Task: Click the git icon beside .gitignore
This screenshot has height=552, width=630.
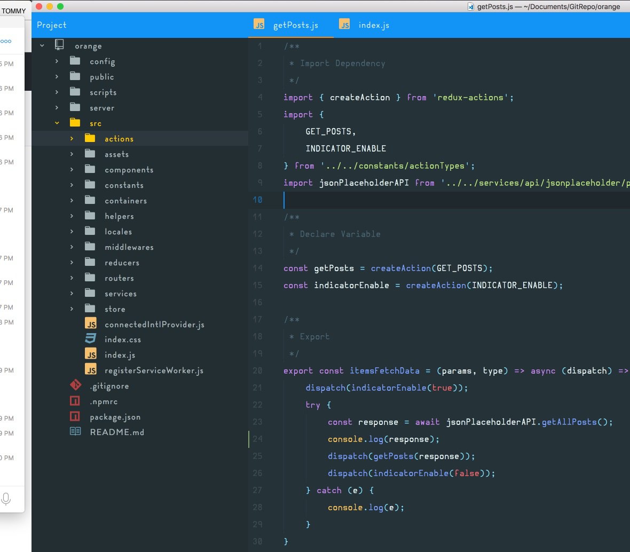Action: (x=75, y=385)
